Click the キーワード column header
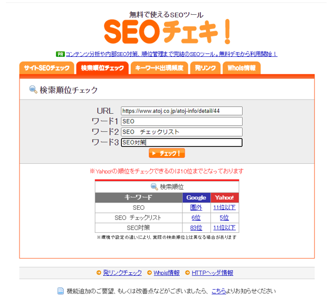Viewport: 336px width, 307px height. (138, 197)
